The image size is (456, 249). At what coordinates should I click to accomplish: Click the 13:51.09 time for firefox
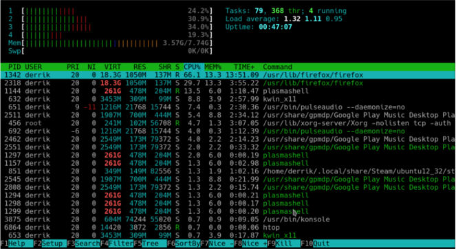tap(242, 75)
